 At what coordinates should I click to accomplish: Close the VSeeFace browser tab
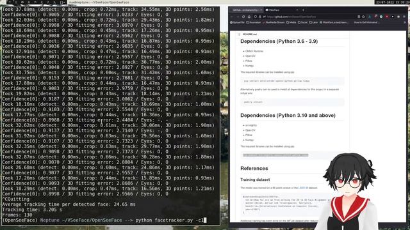297,10
